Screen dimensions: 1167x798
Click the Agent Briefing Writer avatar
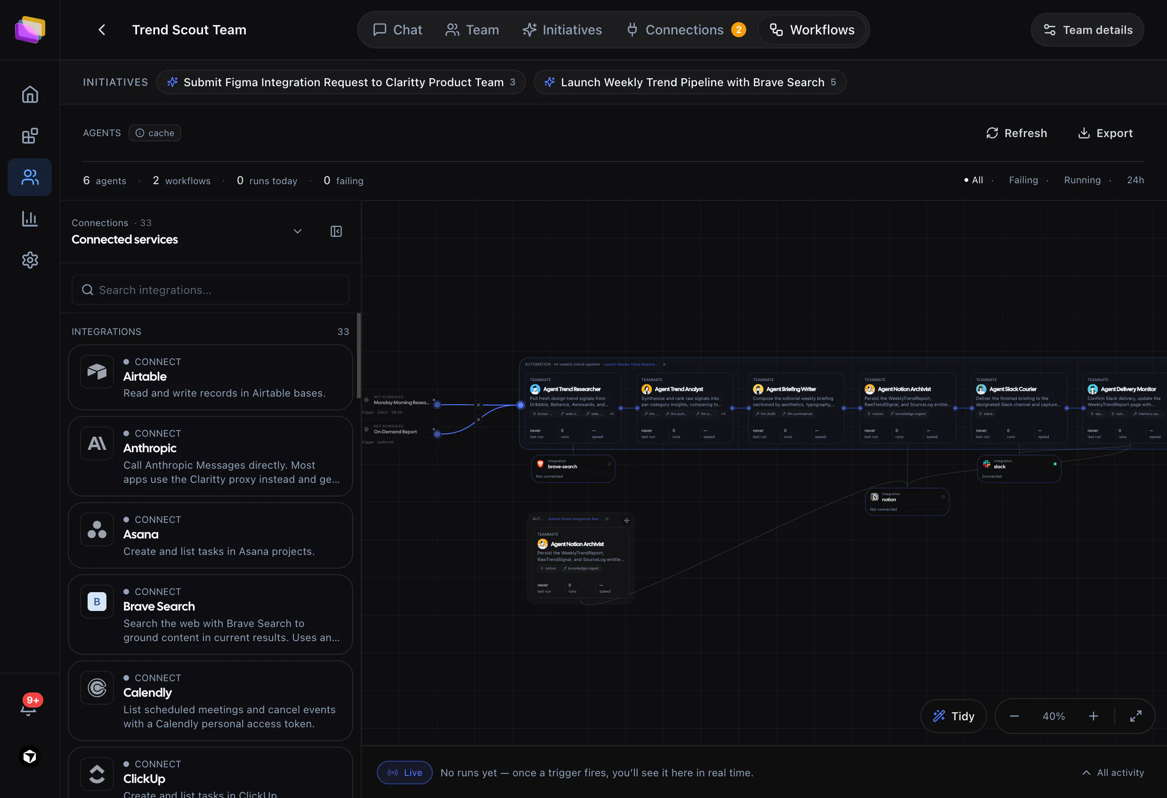click(x=758, y=389)
